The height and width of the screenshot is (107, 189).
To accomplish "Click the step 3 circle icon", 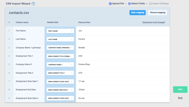I will 150,4.
